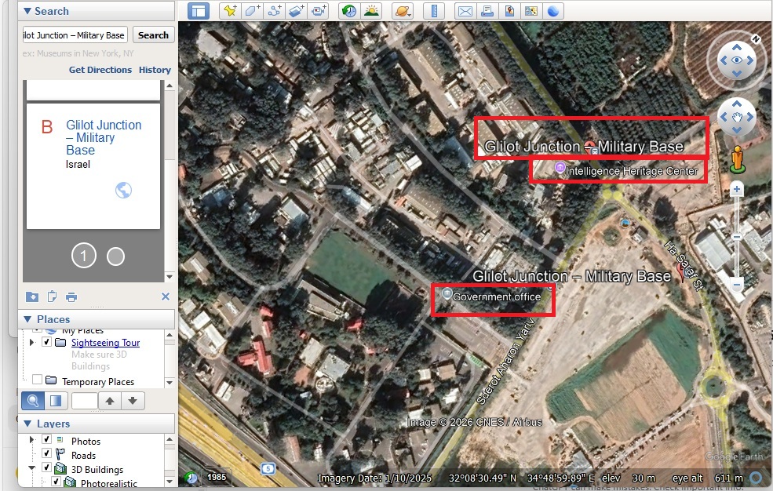The image size is (773, 491).
Task: Open the Get Directions link
Action: (x=100, y=70)
